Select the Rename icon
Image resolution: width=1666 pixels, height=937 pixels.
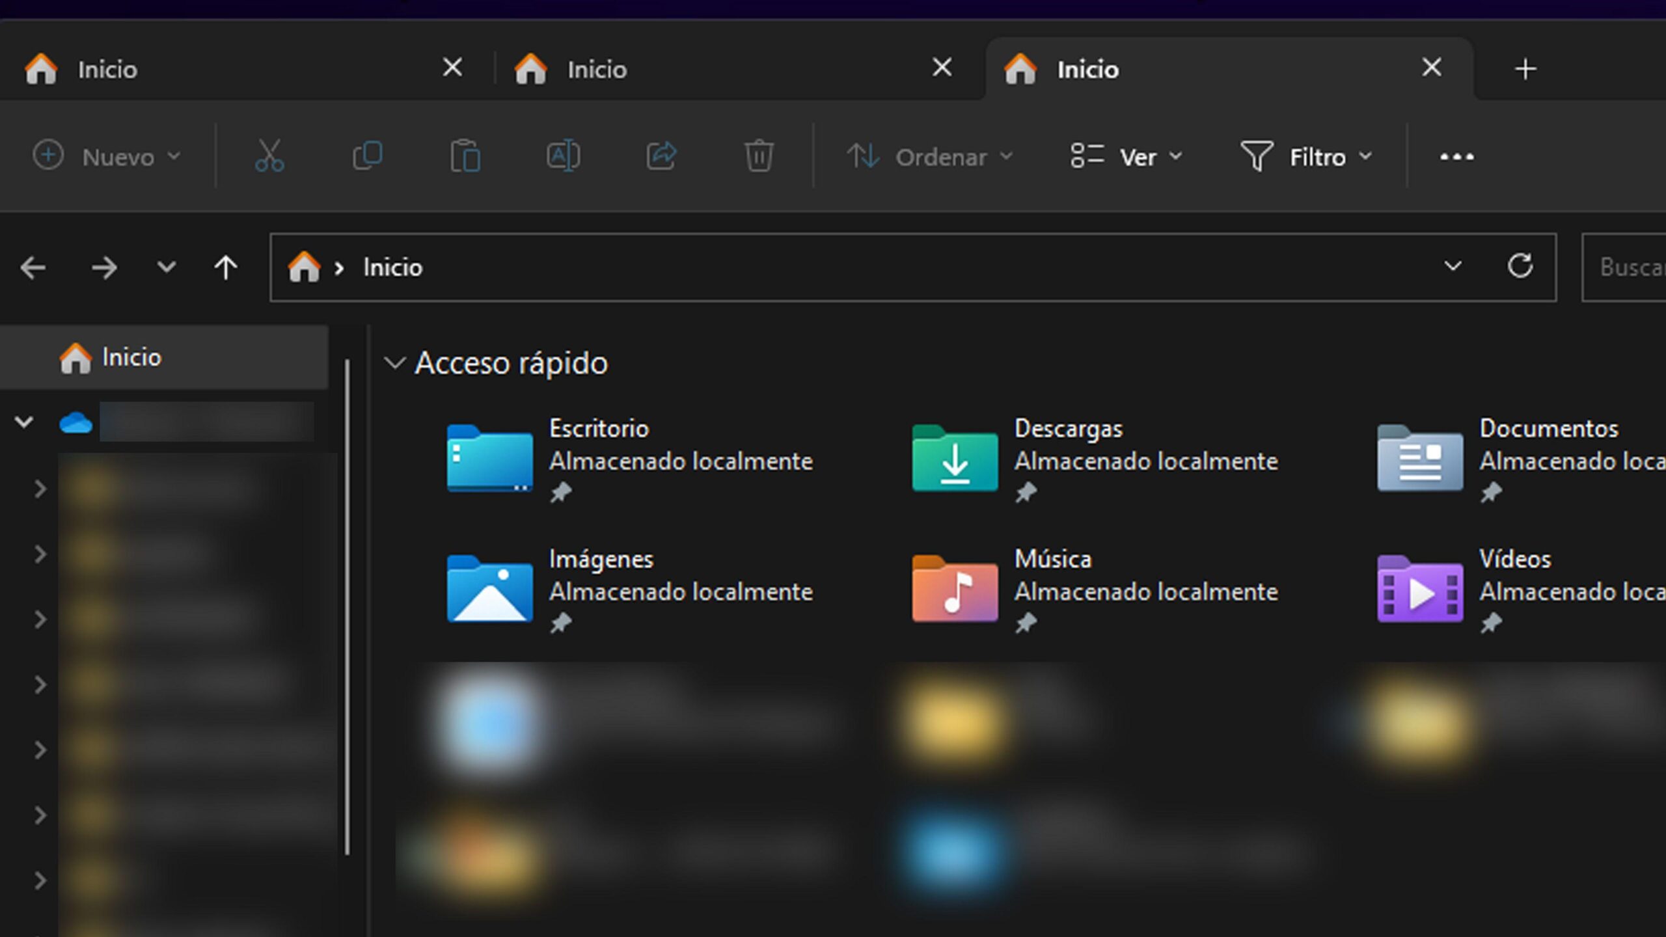coord(563,156)
